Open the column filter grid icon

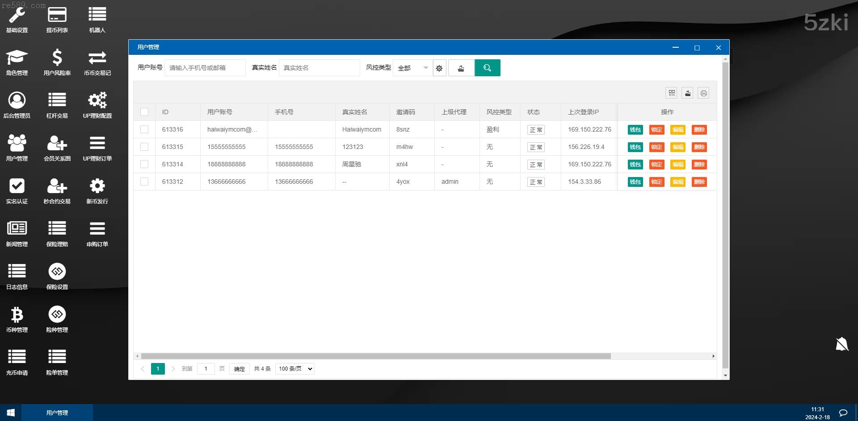point(671,93)
